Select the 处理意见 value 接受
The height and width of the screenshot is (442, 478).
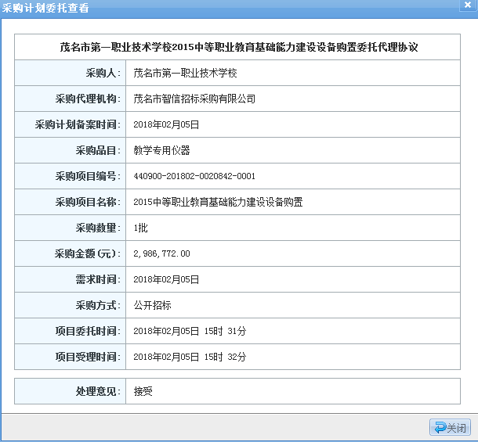[x=143, y=390]
